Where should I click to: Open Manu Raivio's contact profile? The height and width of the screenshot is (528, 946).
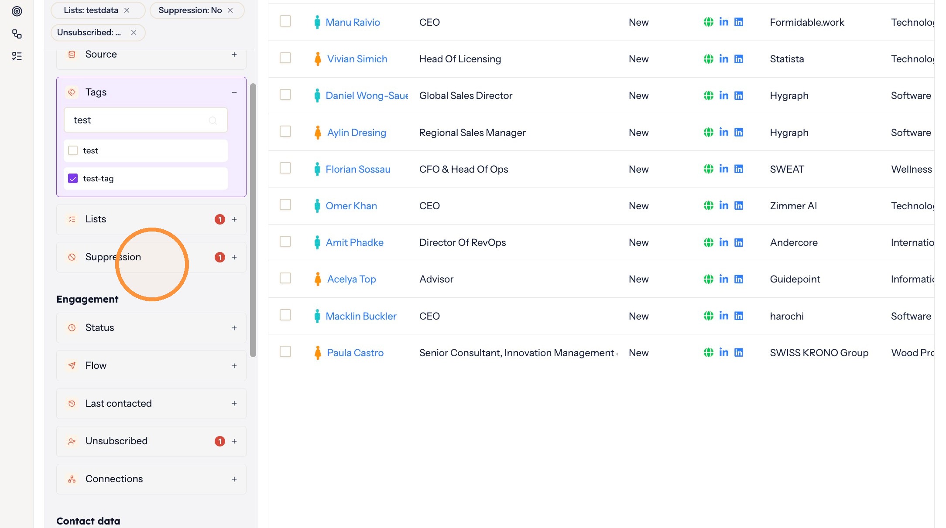353,22
